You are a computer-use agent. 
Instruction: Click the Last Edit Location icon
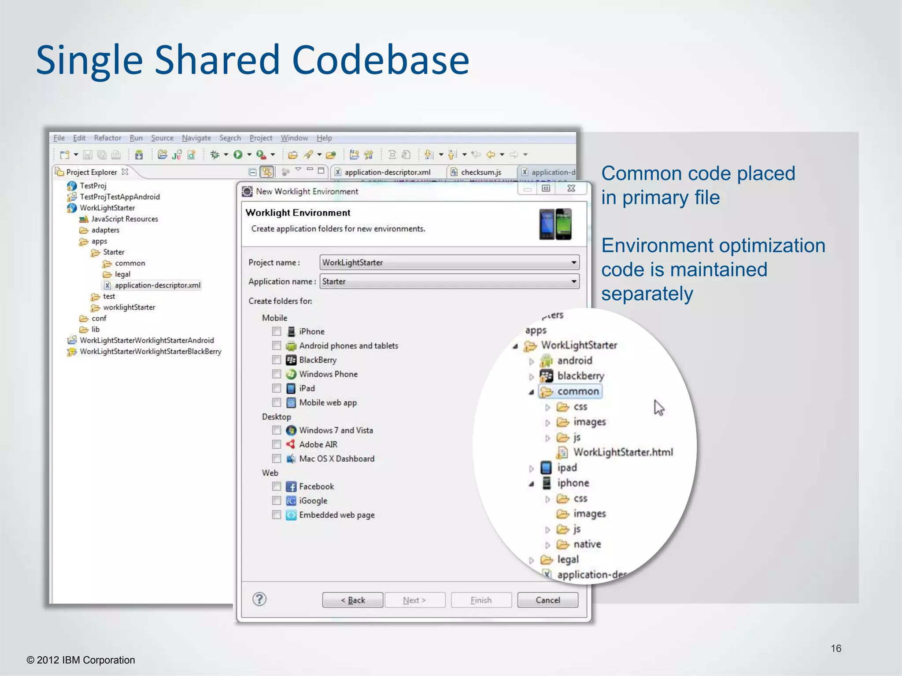click(x=476, y=155)
